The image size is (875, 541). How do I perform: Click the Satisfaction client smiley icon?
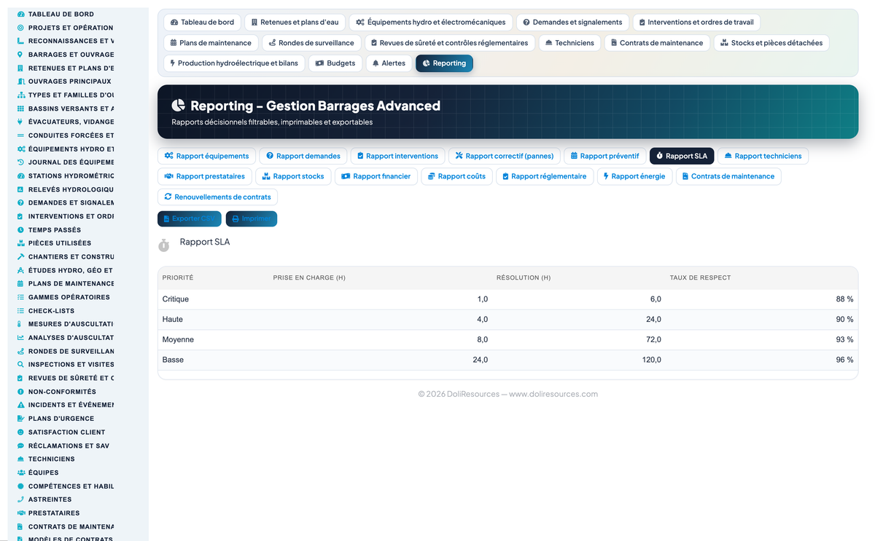20,432
